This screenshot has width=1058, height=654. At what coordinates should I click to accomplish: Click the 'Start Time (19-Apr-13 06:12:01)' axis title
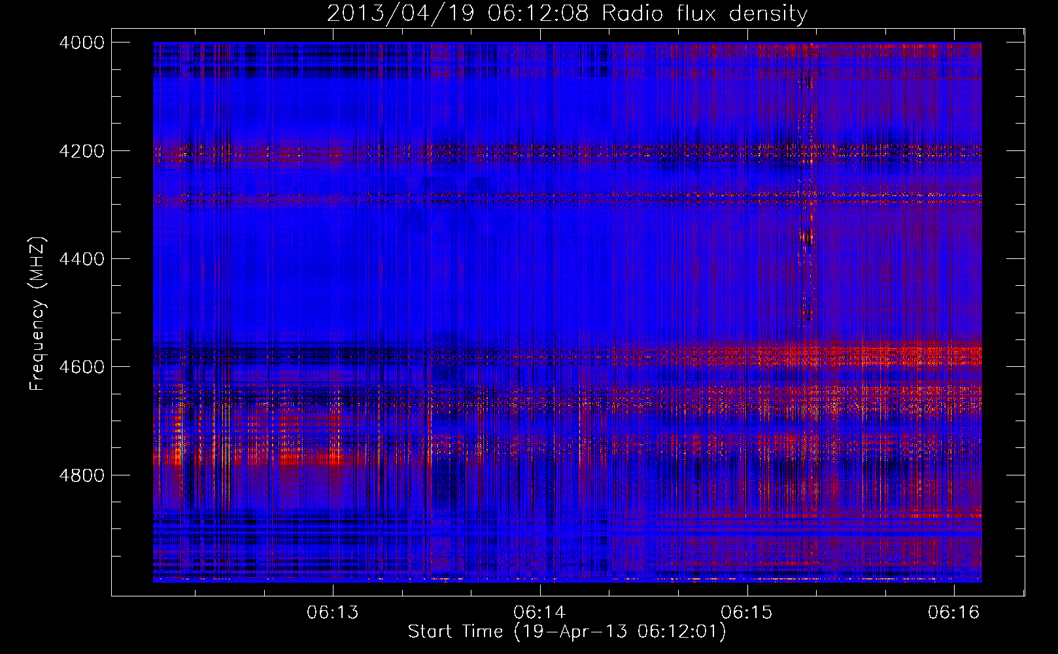567,632
